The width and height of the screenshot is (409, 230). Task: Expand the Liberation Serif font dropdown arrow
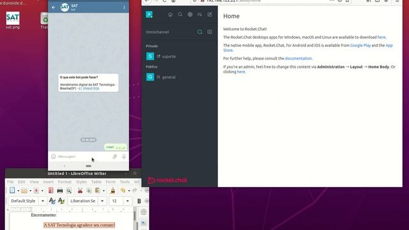coord(102,201)
